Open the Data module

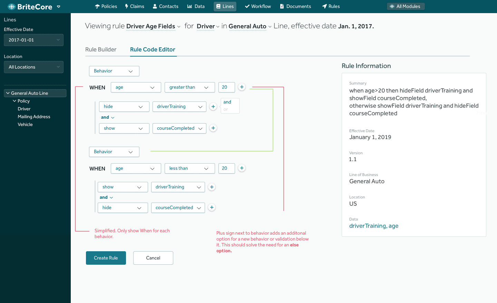(196, 7)
